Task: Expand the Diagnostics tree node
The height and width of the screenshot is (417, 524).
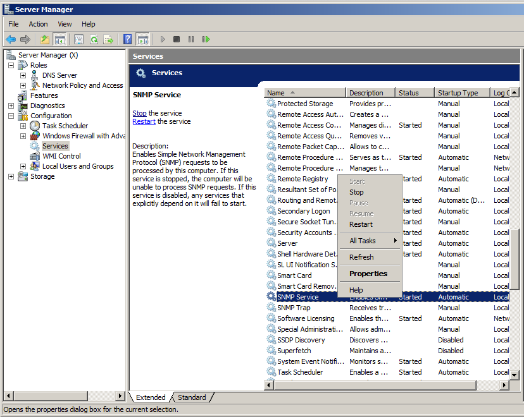Action: (x=11, y=106)
